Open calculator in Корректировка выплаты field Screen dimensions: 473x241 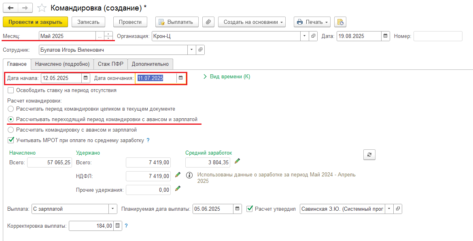click(117, 226)
